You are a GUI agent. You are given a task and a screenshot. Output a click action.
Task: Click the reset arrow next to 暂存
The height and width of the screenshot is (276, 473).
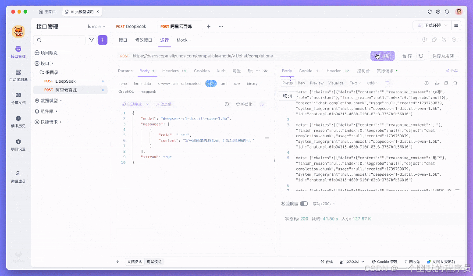pyautogui.click(x=421, y=56)
